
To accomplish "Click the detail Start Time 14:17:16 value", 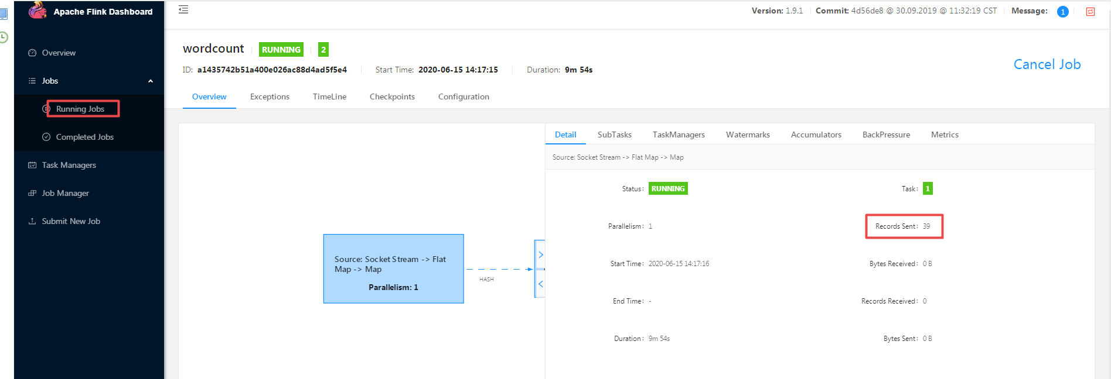I will click(679, 264).
